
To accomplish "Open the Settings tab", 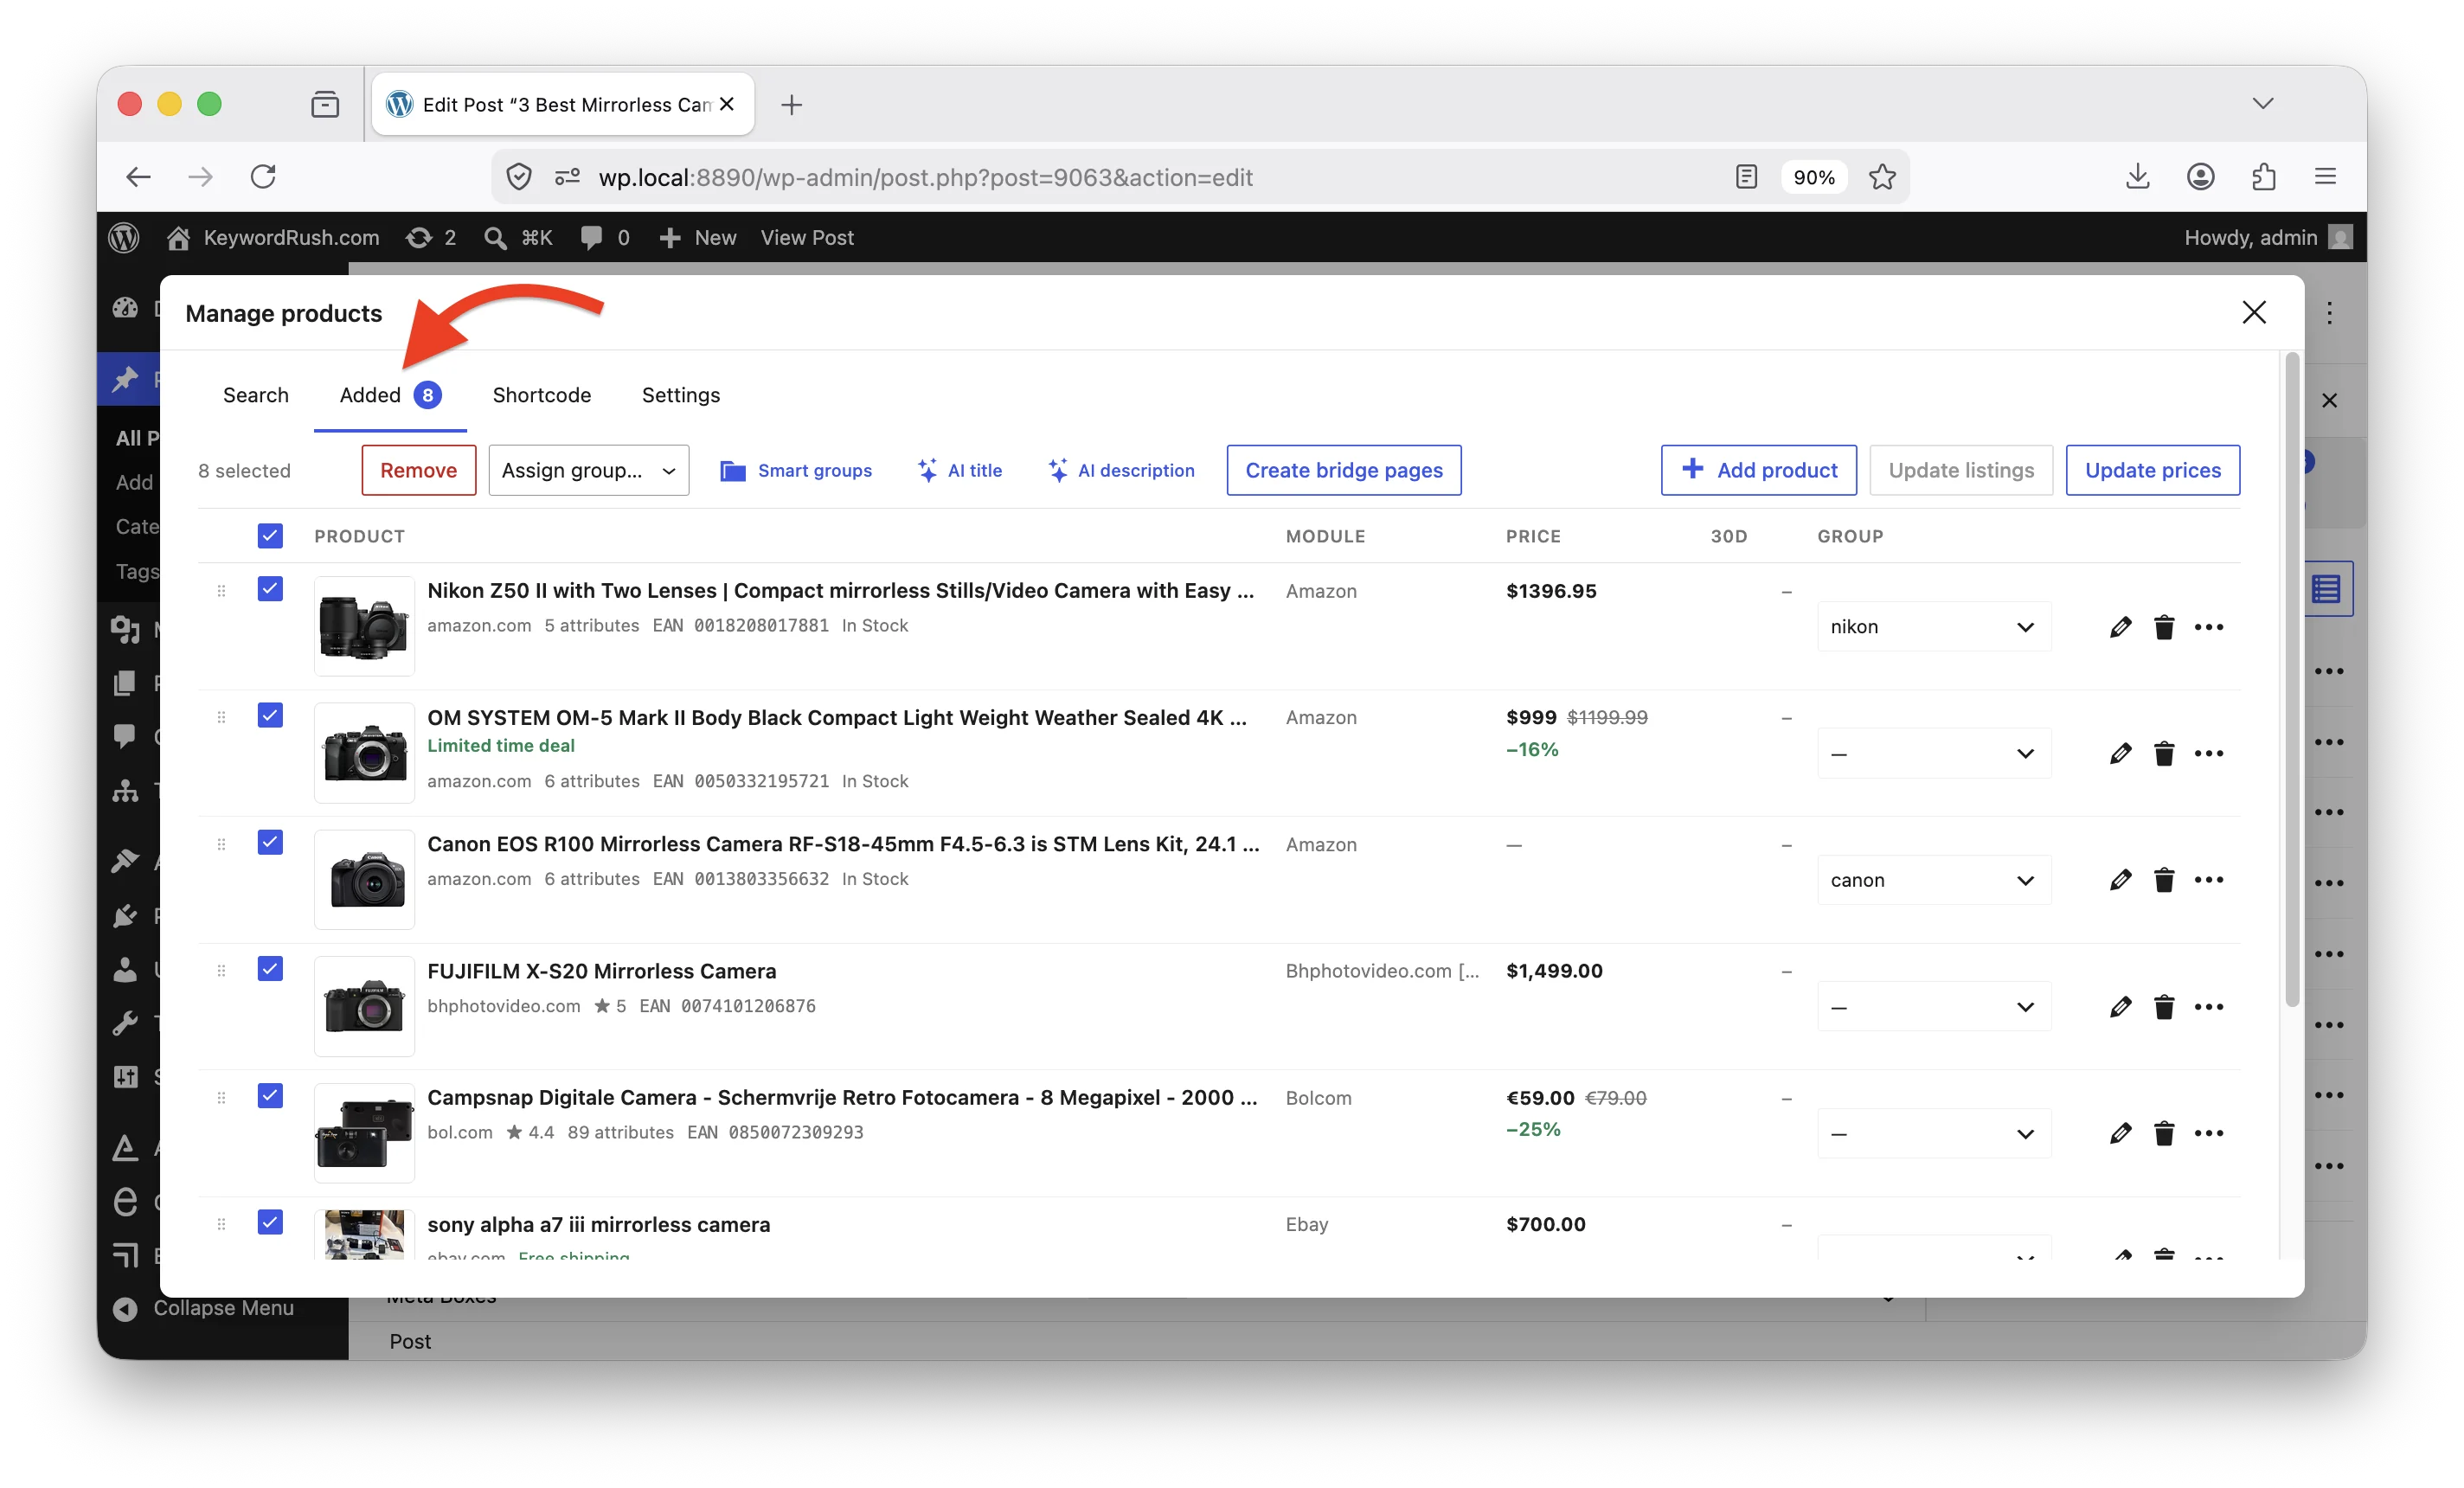I will click(x=681, y=395).
